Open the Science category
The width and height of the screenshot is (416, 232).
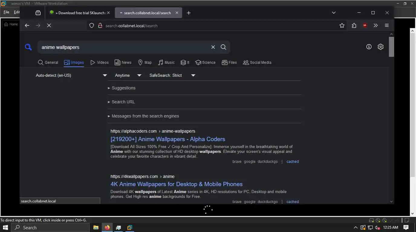[x=205, y=63]
